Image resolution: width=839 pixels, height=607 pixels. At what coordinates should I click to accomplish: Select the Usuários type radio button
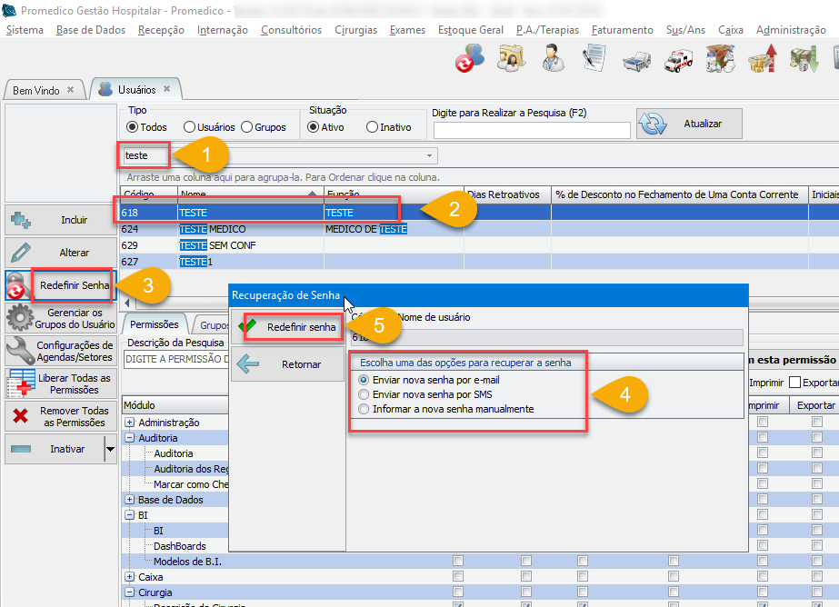tap(190, 127)
